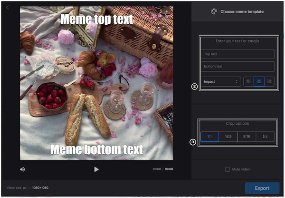This screenshot has height=198, width=285.
Task: Click the 1080×1080 video size value
Action: (40, 188)
